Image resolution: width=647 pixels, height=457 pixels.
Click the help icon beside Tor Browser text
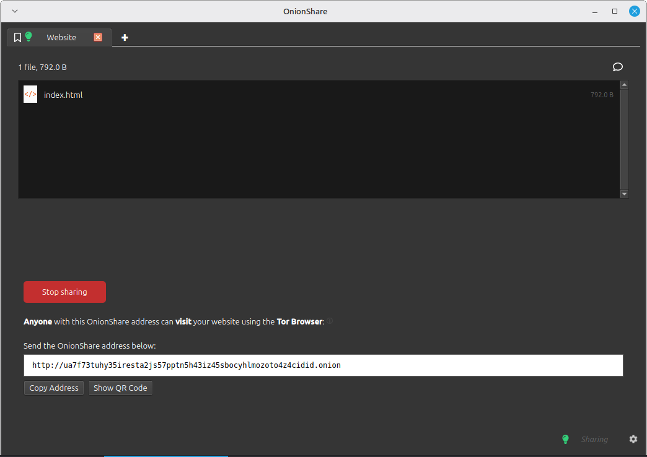[x=330, y=321]
